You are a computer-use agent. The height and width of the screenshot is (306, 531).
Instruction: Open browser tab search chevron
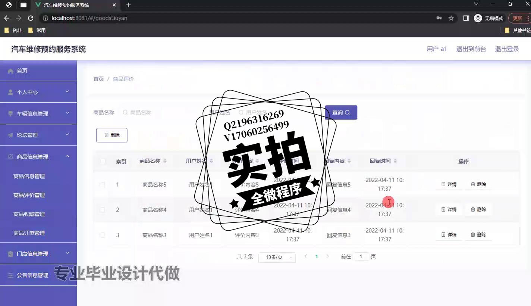(476, 4)
